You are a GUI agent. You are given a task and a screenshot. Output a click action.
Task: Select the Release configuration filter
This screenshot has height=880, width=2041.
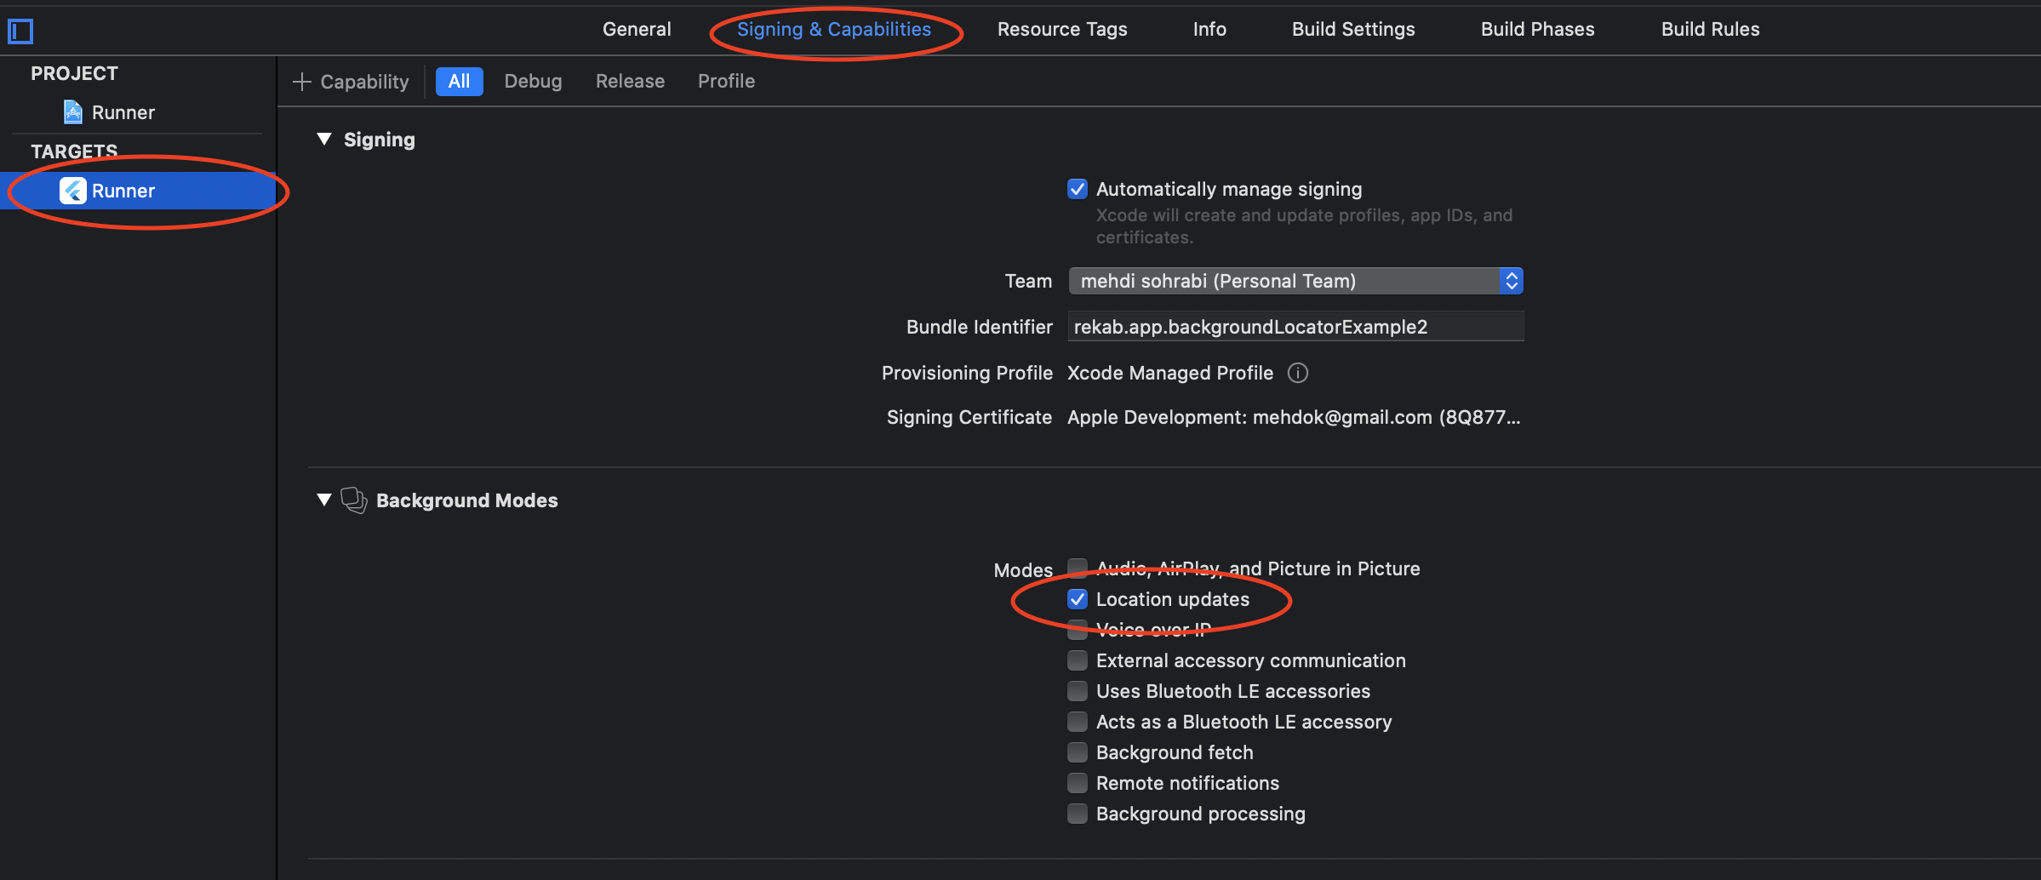[630, 82]
